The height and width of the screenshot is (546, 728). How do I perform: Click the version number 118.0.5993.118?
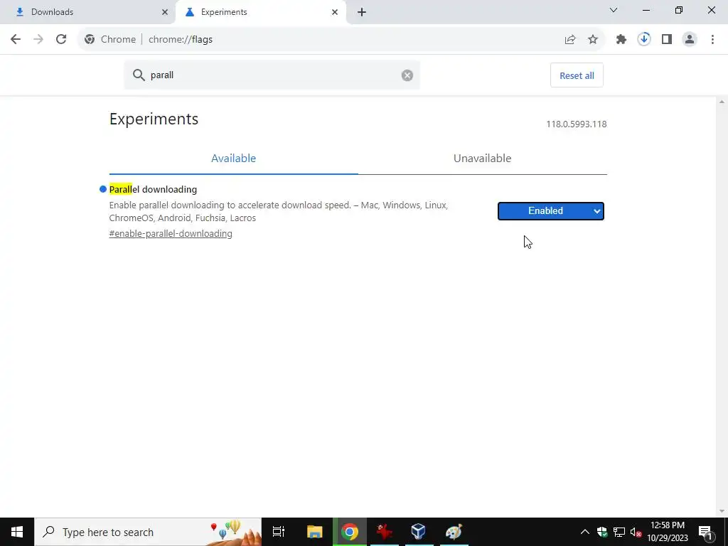576,124
